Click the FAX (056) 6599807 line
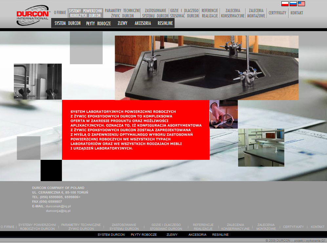327x243 pixels. click(47, 201)
